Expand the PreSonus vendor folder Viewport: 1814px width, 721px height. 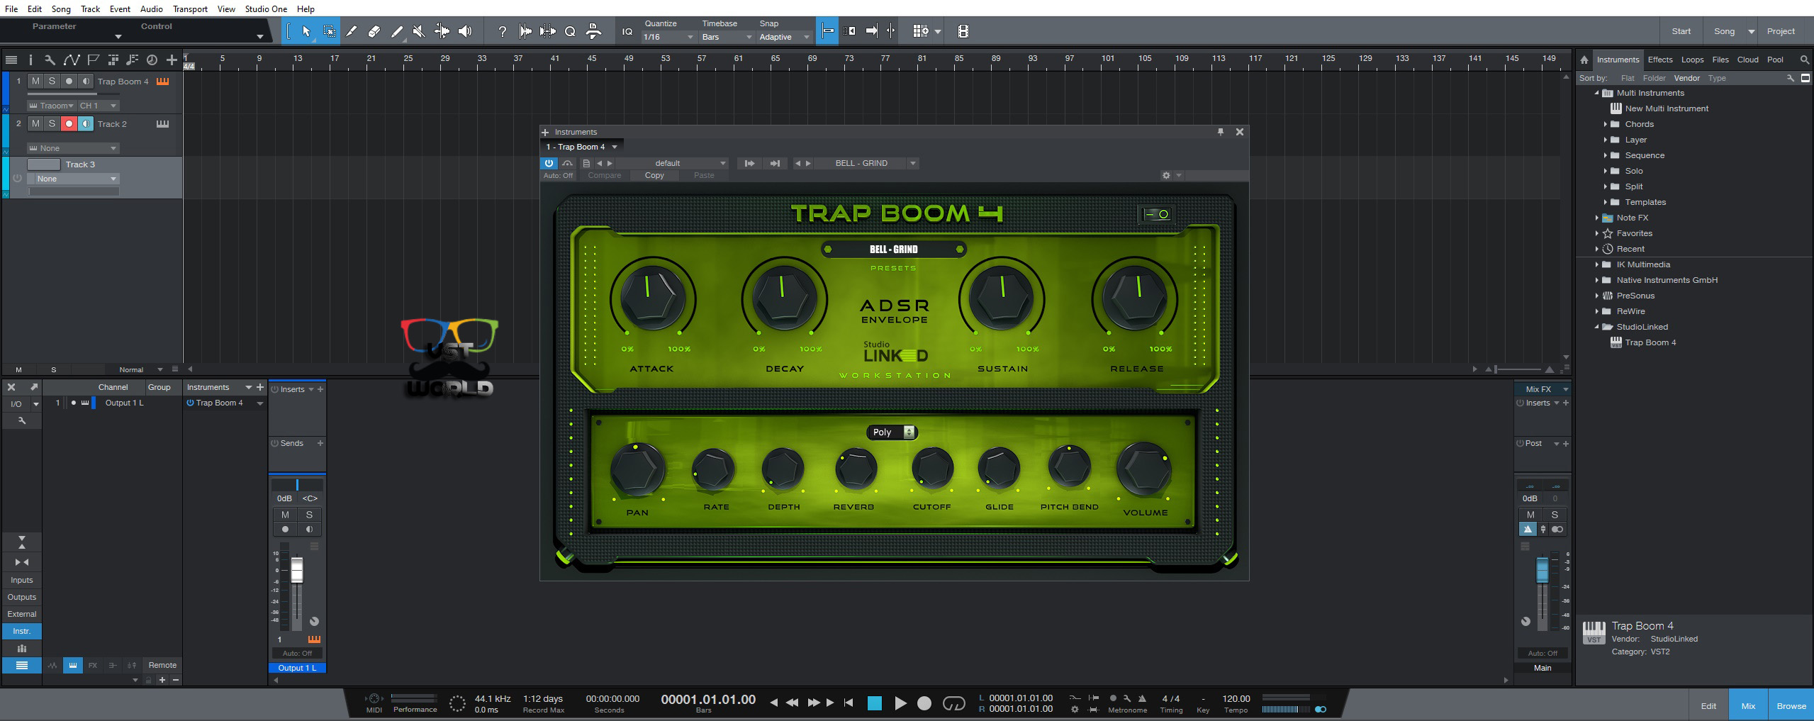[1597, 296]
